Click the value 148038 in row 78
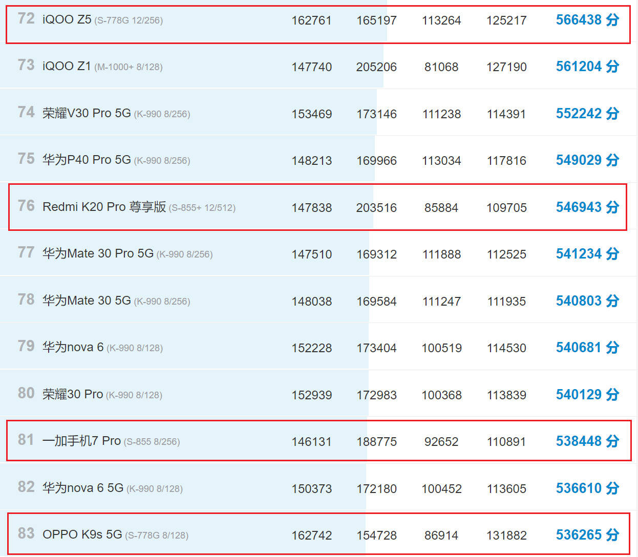Viewport: 638px width, 557px height. tap(312, 302)
